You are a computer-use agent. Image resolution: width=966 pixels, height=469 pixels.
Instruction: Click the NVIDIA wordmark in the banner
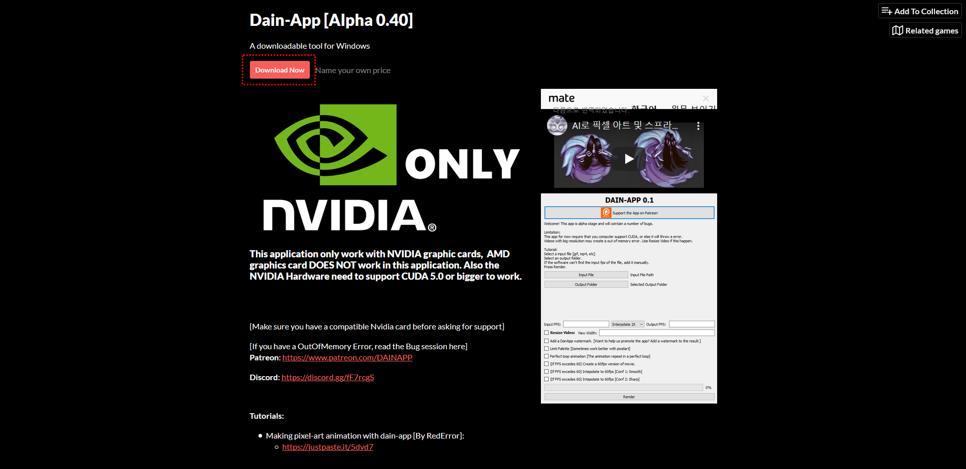tap(349, 215)
